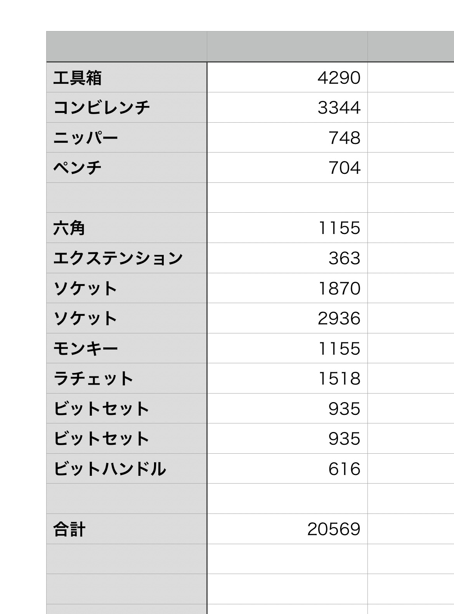
Task: Select the ビットハンドル label cell
Action: click(x=126, y=469)
